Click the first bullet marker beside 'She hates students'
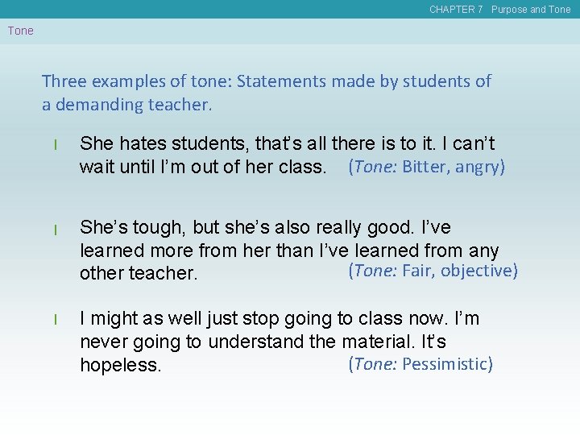 click(x=55, y=146)
